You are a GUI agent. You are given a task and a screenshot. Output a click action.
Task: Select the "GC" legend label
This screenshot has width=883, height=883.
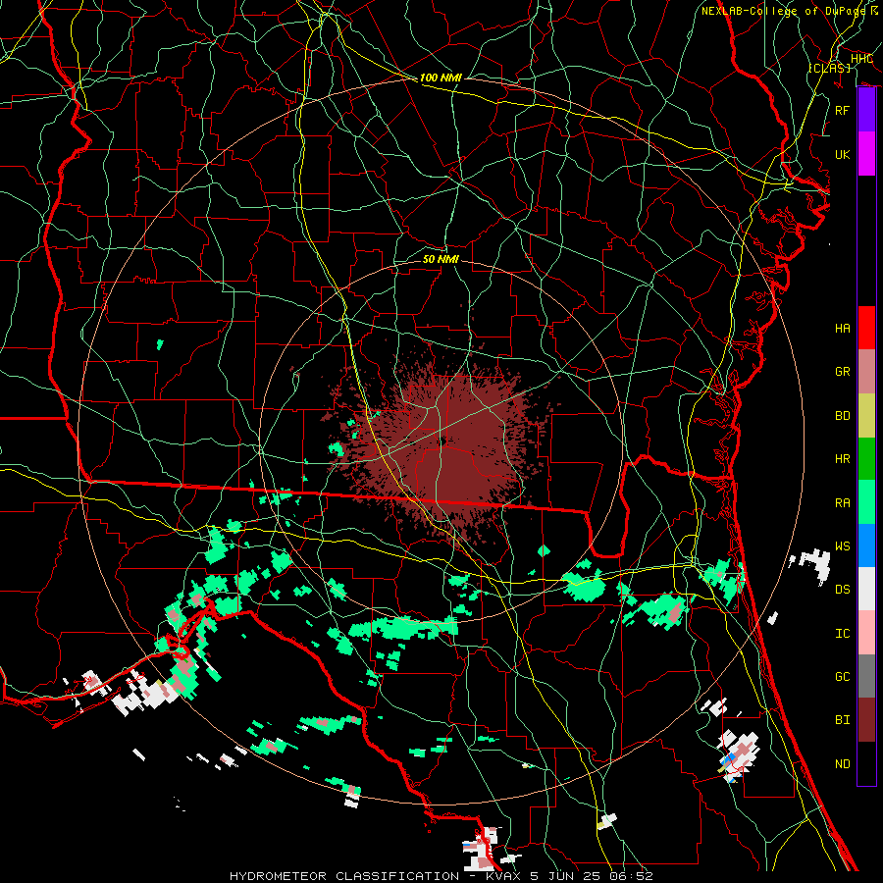pyautogui.click(x=842, y=677)
